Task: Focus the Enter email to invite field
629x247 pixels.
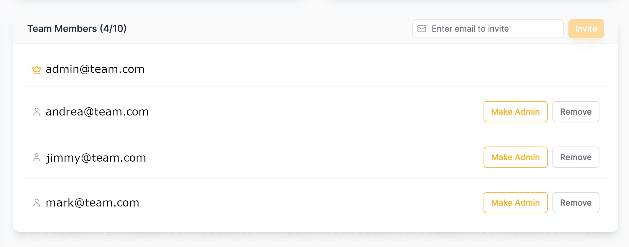Action: (488, 29)
